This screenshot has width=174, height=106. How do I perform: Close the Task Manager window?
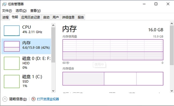pyautogui.click(x=168, y=4)
